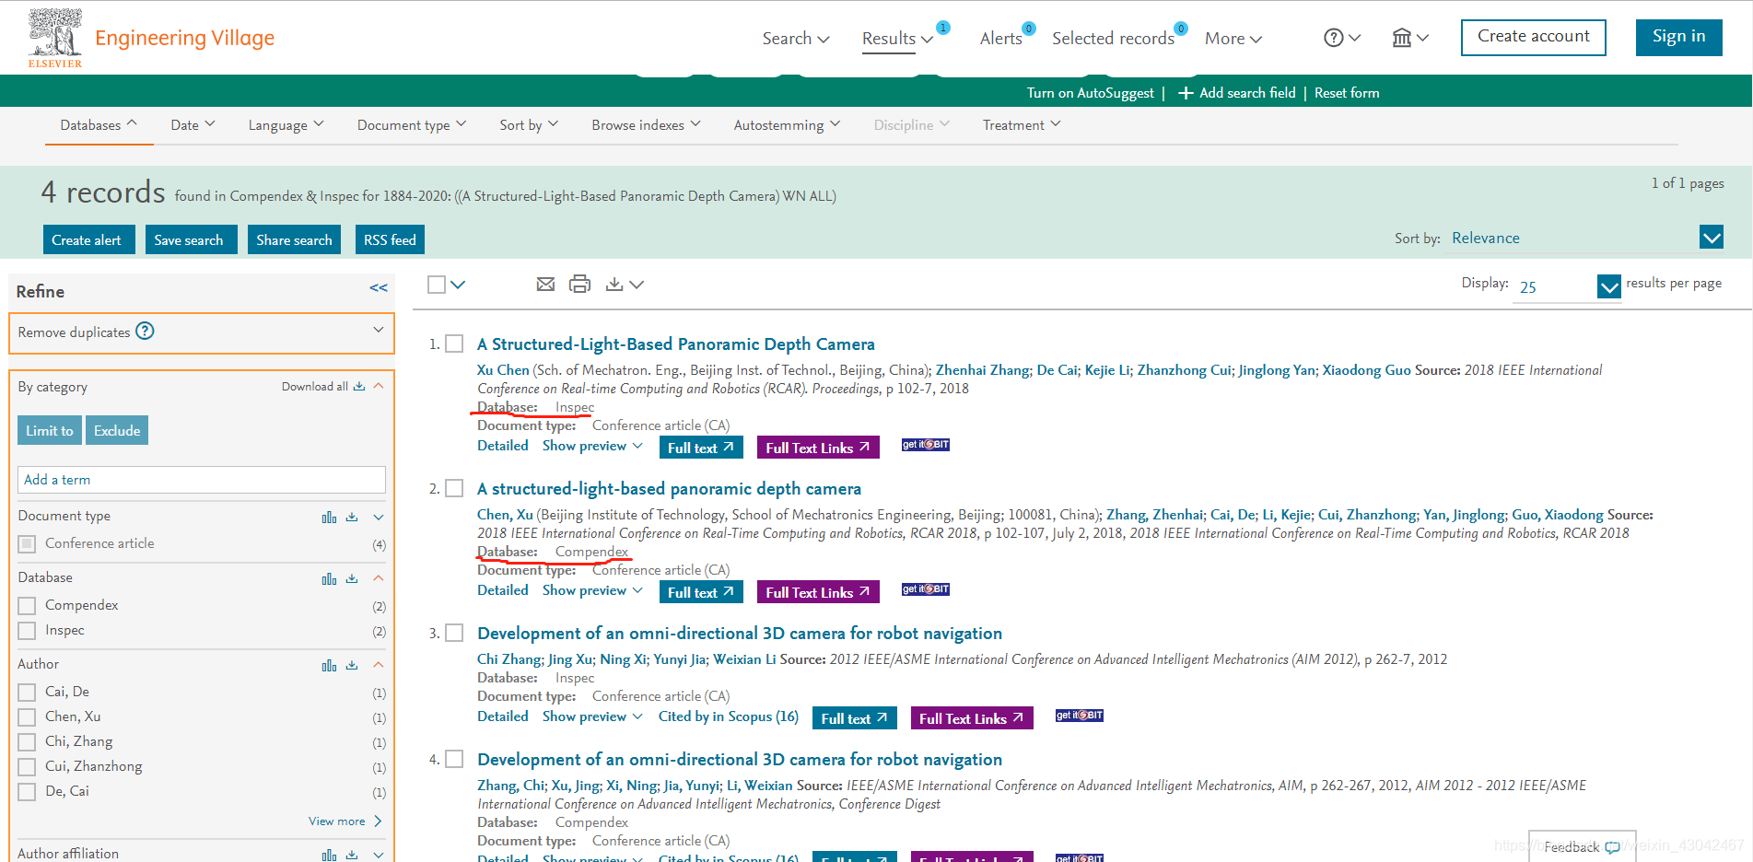Click the Exclude button
This screenshot has height=862, width=1753.
(117, 430)
